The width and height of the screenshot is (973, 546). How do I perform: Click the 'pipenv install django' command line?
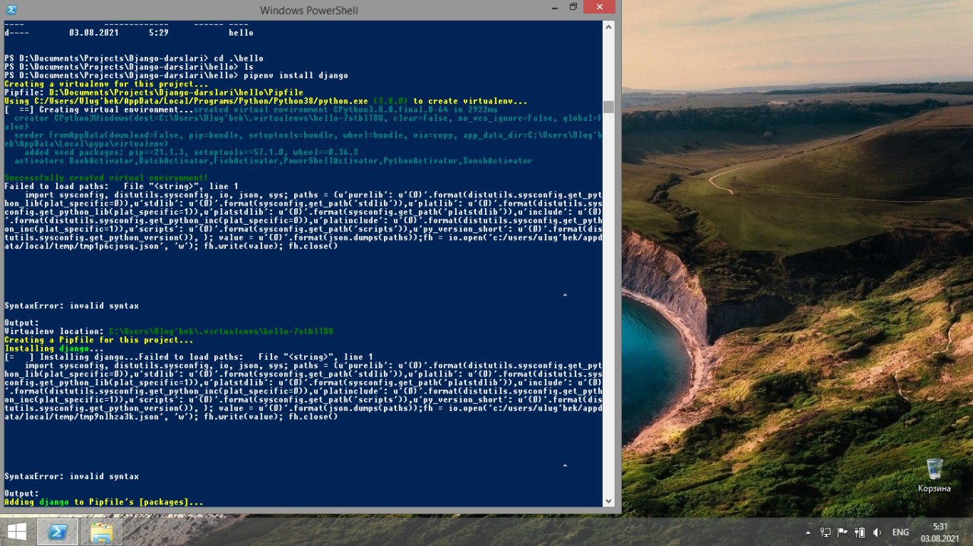[x=176, y=76]
